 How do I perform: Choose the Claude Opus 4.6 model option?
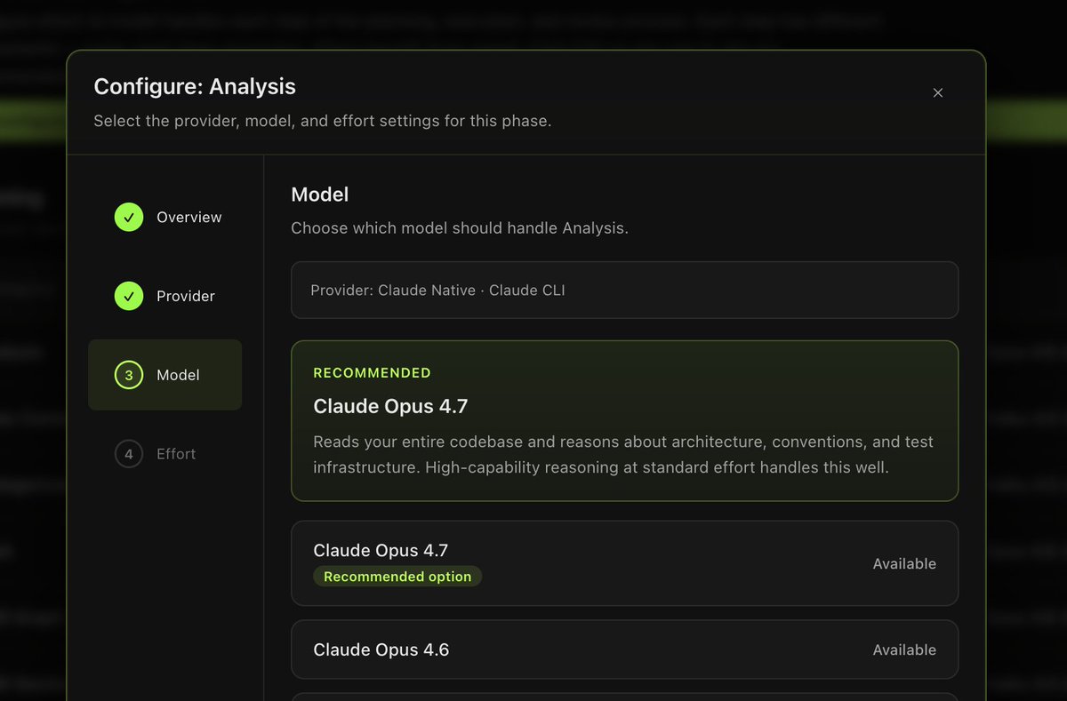click(x=624, y=649)
